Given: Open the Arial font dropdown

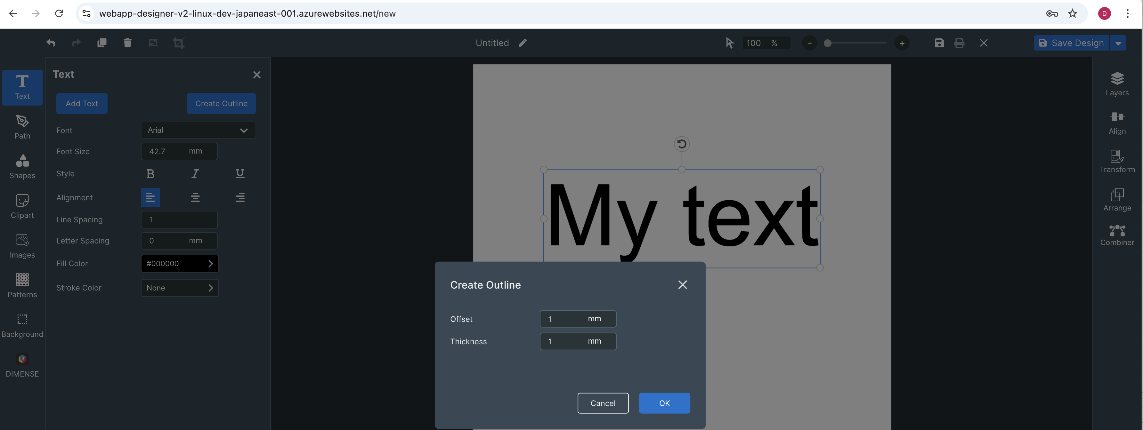Looking at the screenshot, I should (198, 130).
